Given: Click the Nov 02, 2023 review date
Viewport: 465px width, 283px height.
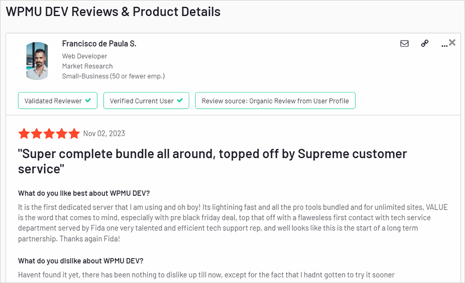Looking at the screenshot, I should [x=104, y=133].
